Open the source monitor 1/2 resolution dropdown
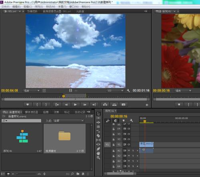Screen dimensions: 200x177 (115, 91)
